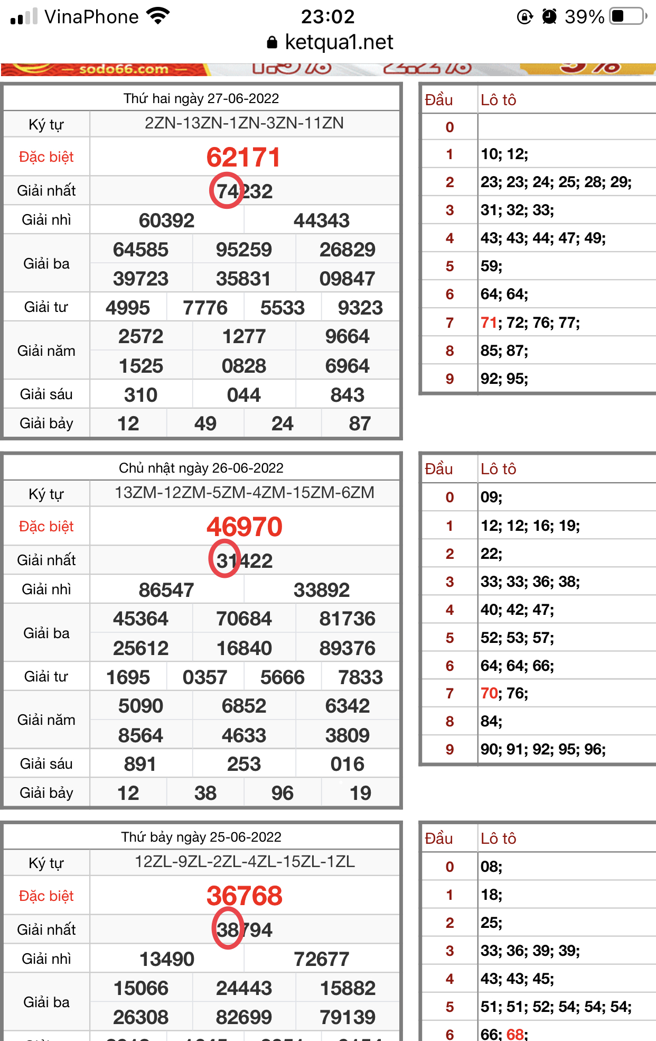Screen dimensions: 656x1041
Task: Select lô tô row 90; 91; 92; 95; 96;
Action: point(543,749)
